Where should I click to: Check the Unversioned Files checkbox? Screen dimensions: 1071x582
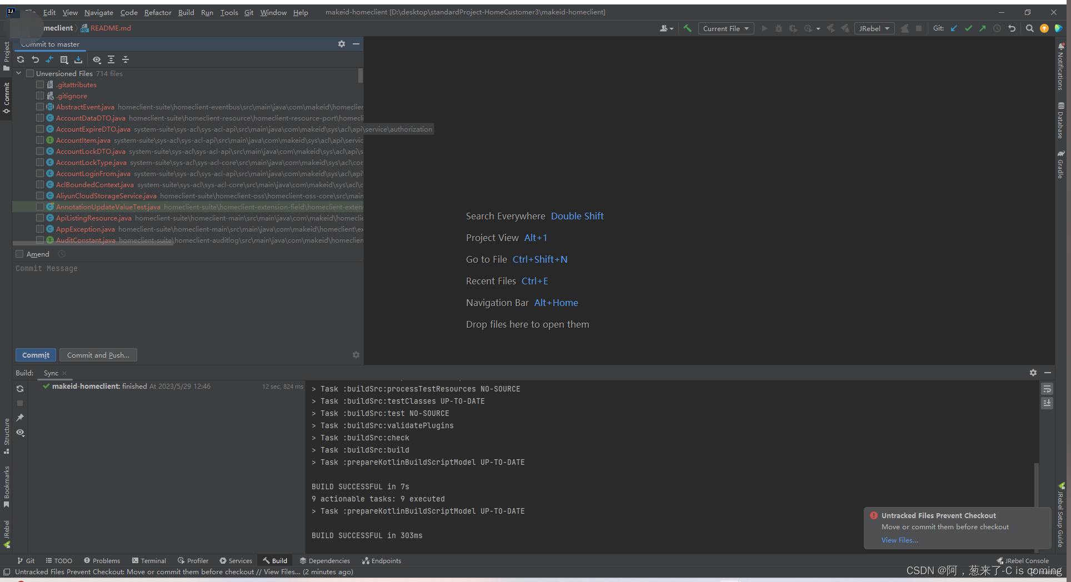[x=30, y=73]
